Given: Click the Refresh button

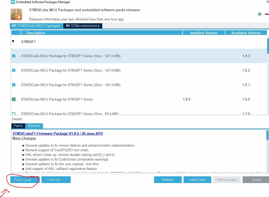Looking at the screenshot, I should coord(168,180).
